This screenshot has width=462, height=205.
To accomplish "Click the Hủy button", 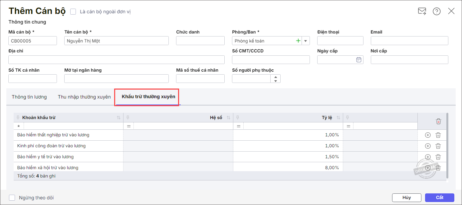I will click(407, 197).
